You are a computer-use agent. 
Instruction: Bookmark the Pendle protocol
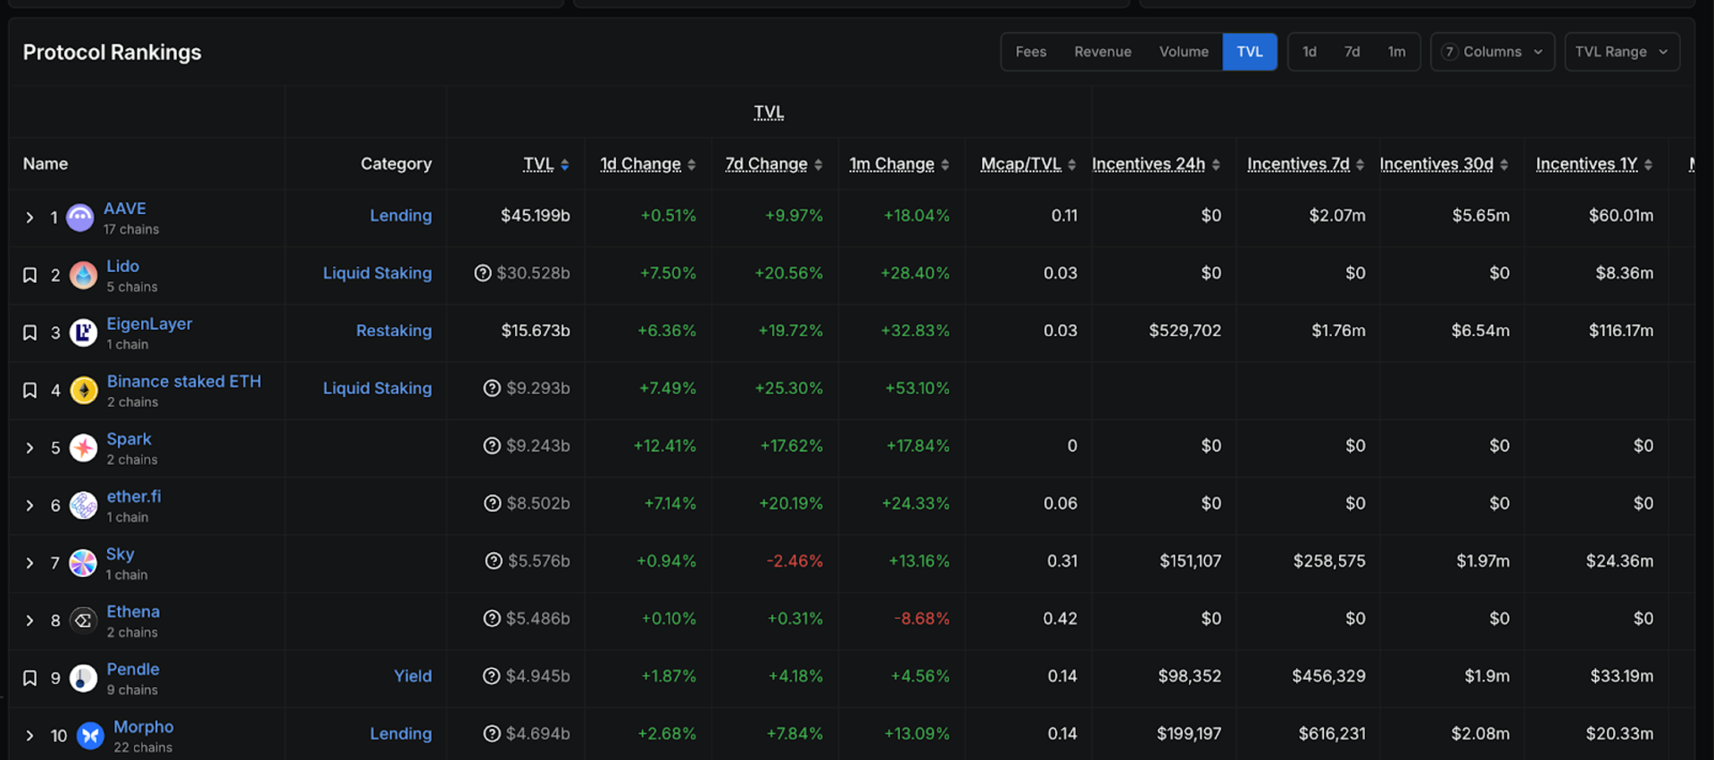[29, 678]
